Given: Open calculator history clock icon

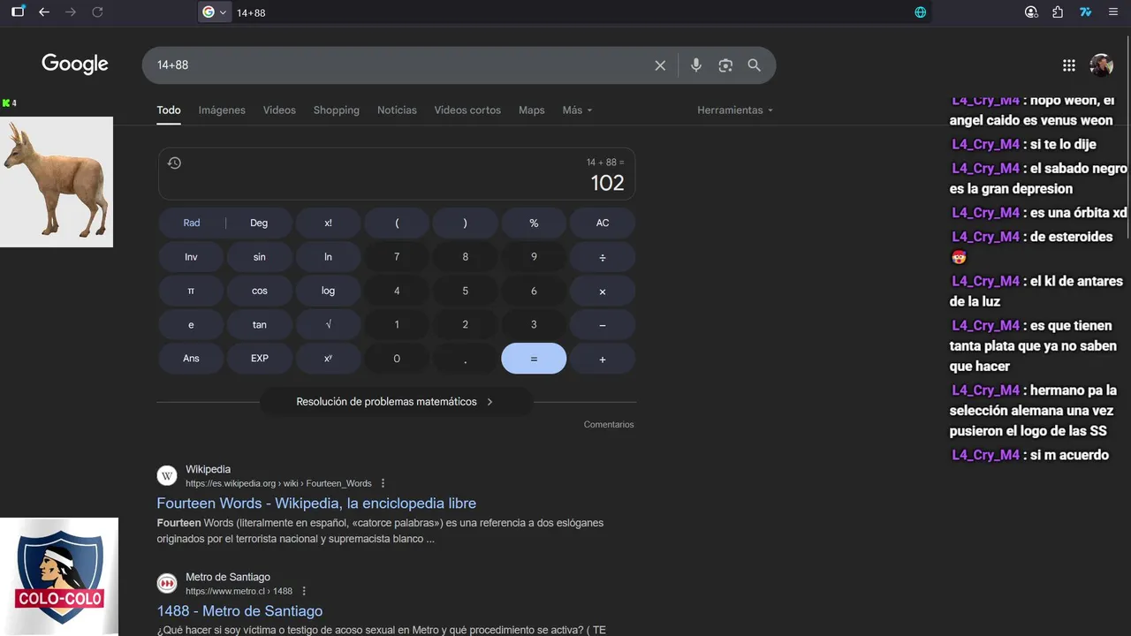Looking at the screenshot, I should point(174,163).
